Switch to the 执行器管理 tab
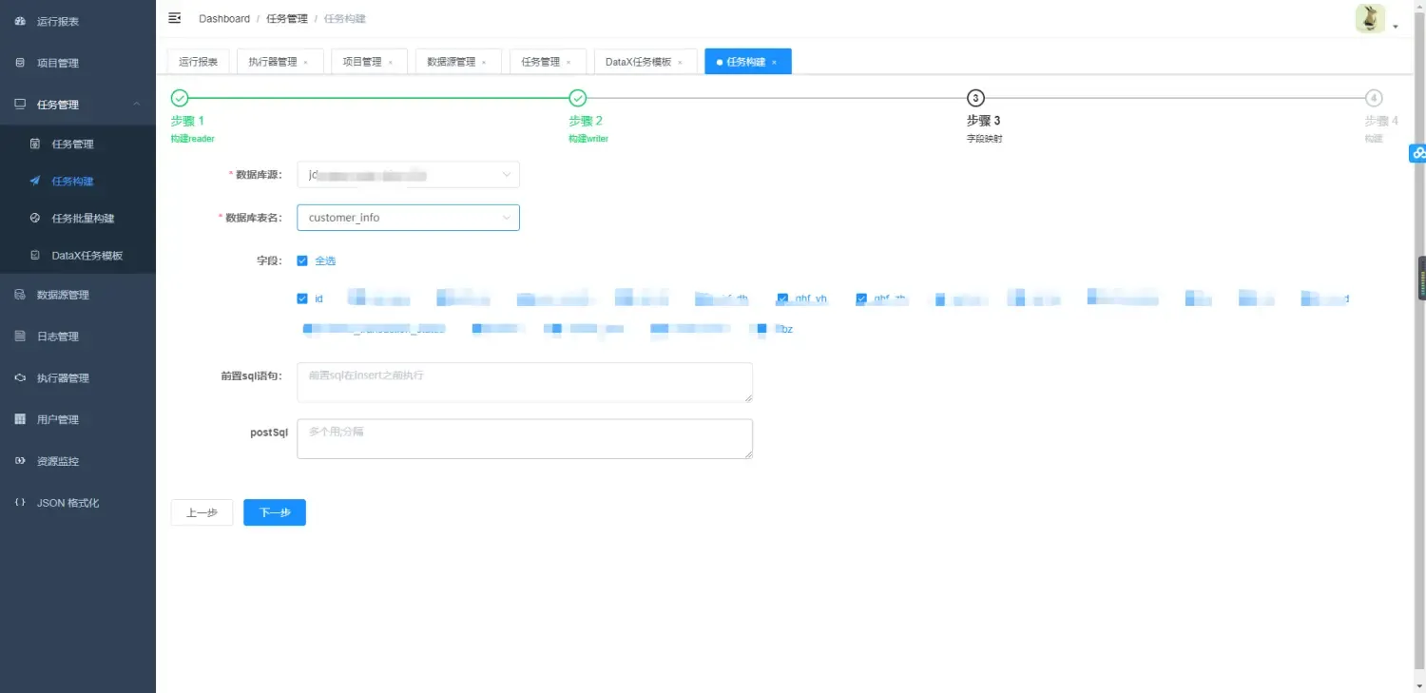The width and height of the screenshot is (1426, 693). point(274,61)
